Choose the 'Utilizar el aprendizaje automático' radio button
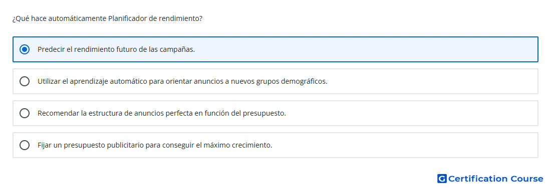This screenshot has height=188, width=551. tap(25, 81)
